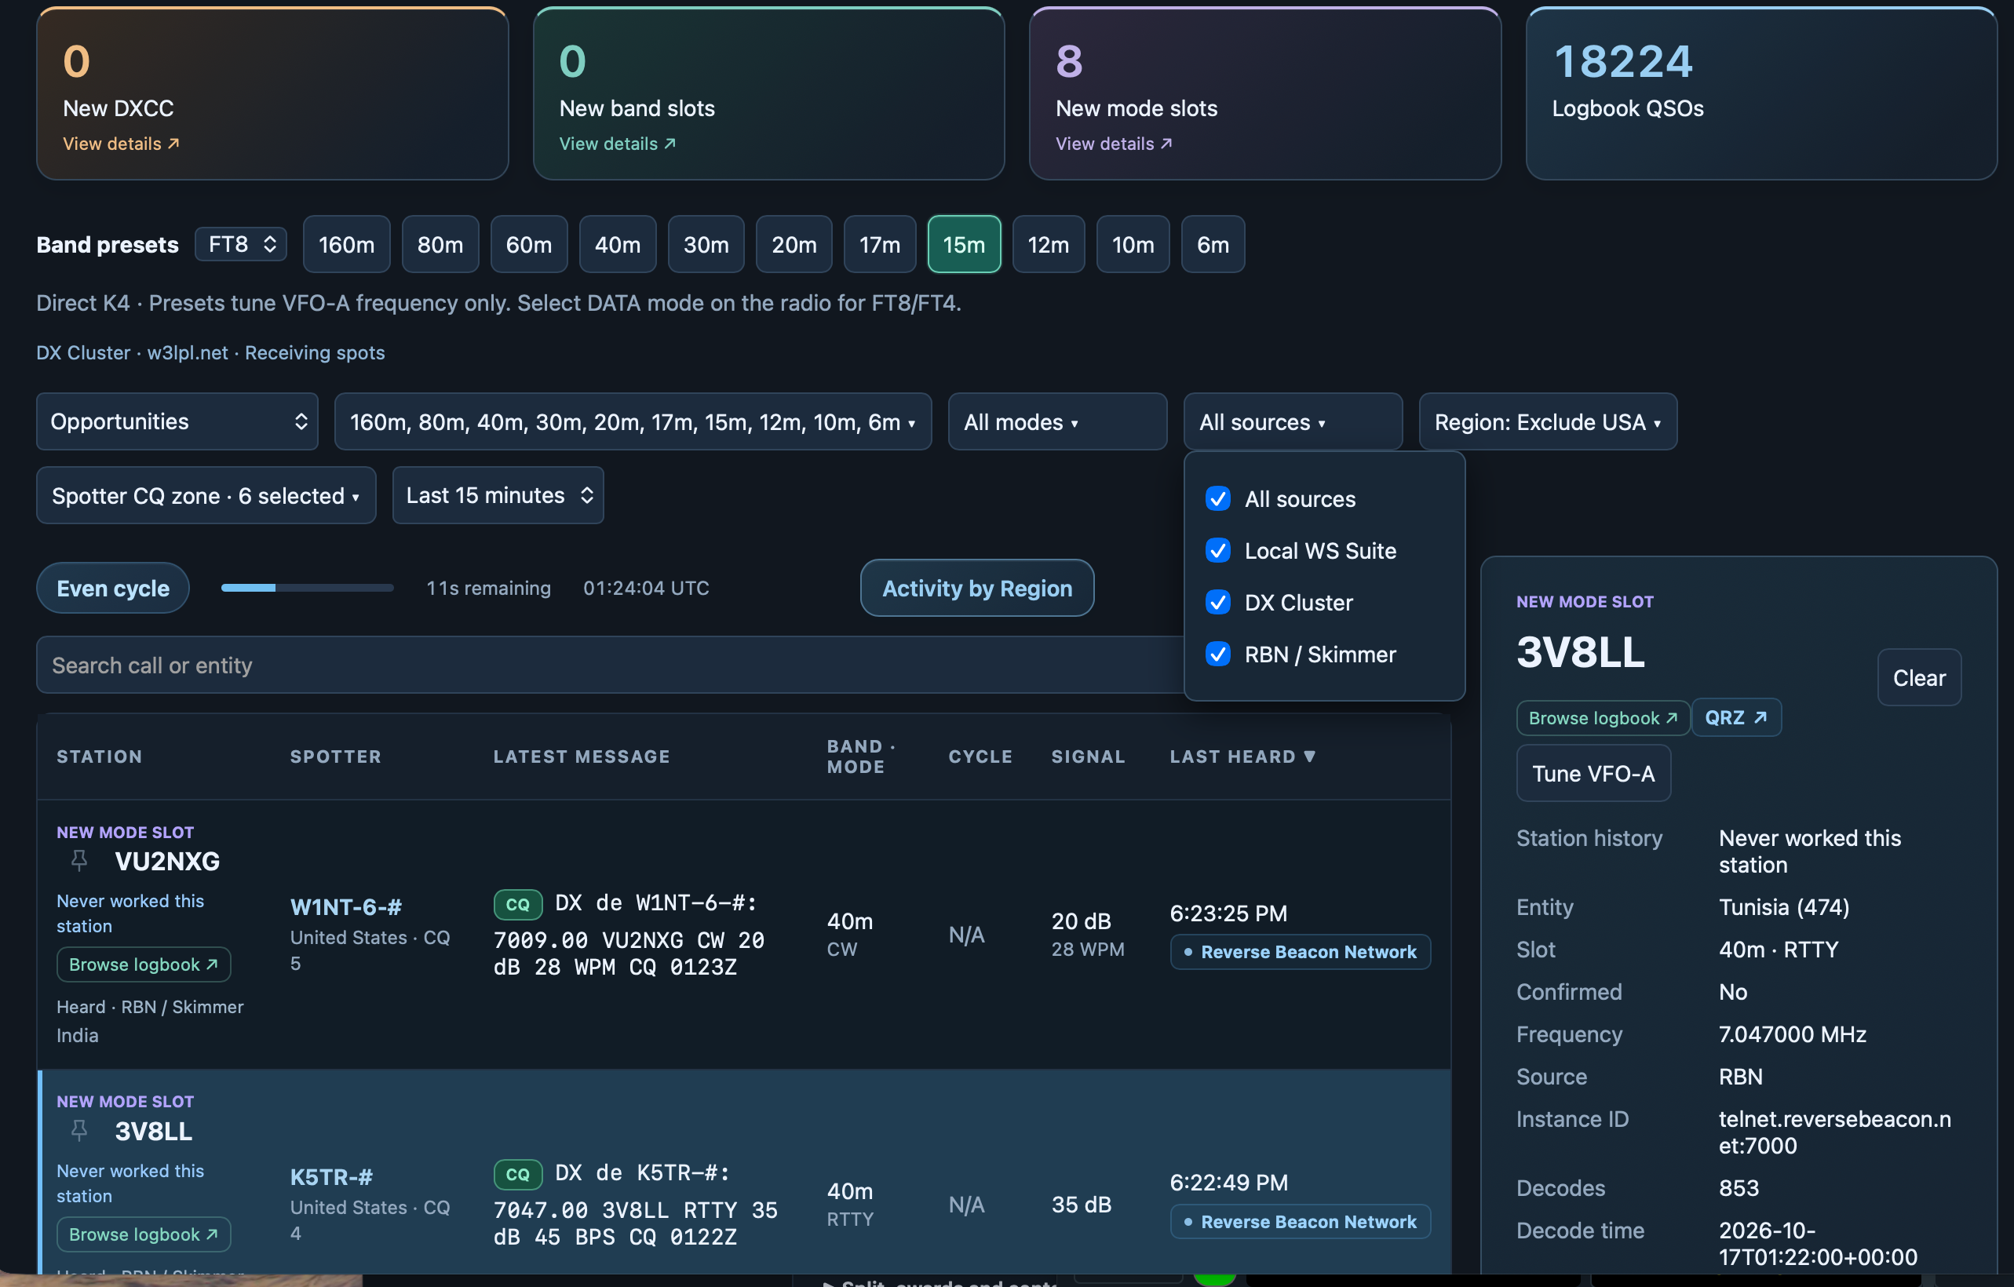Open the All modes filter
The height and width of the screenshot is (1287, 2014).
1057,421
